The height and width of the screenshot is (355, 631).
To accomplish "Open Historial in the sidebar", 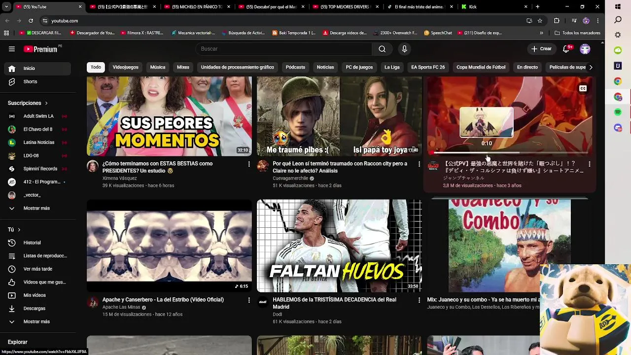I will pyautogui.click(x=37, y=243).
